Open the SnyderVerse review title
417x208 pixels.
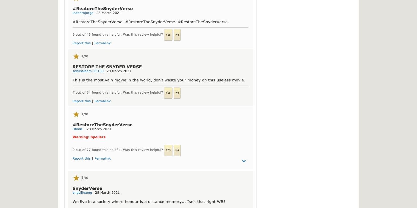(x=87, y=188)
